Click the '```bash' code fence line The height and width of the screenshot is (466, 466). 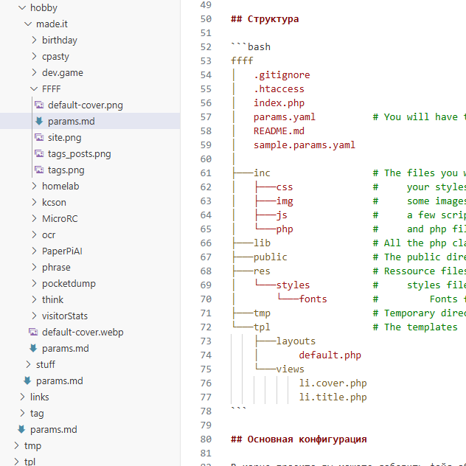[x=251, y=47]
